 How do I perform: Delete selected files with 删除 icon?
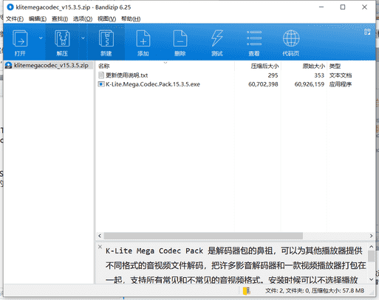click(x=180, y=42)
